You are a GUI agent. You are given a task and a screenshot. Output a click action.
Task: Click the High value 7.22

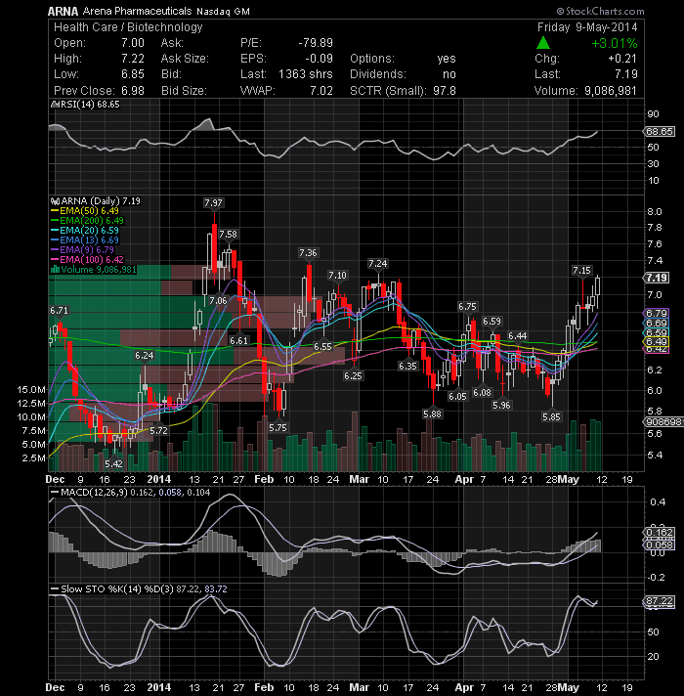(133, 59)
